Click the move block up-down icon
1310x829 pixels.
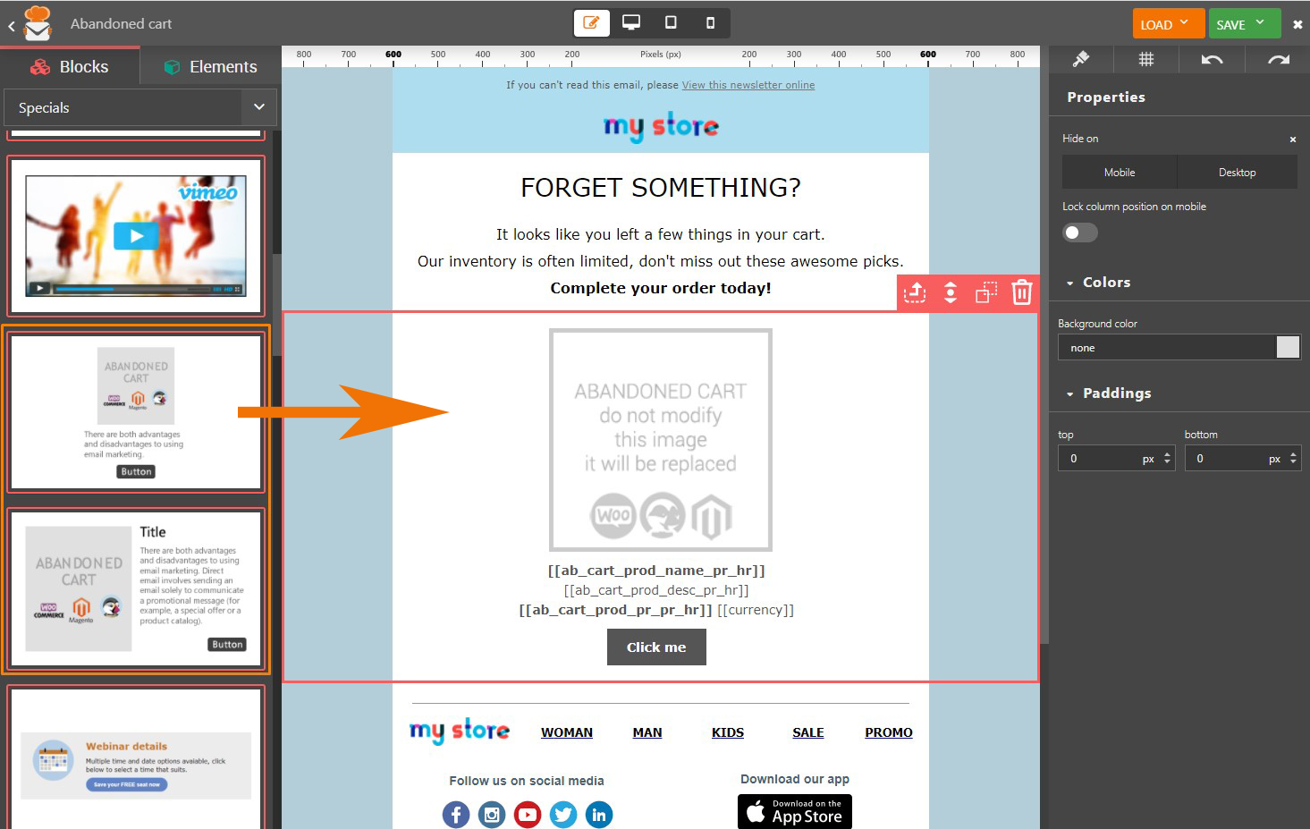pos(951,292)
